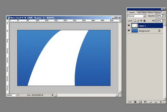The width and height of the screenshot is (167, 112).
Task: Open document status bar info arrow
Action: [x=52, y=95]
